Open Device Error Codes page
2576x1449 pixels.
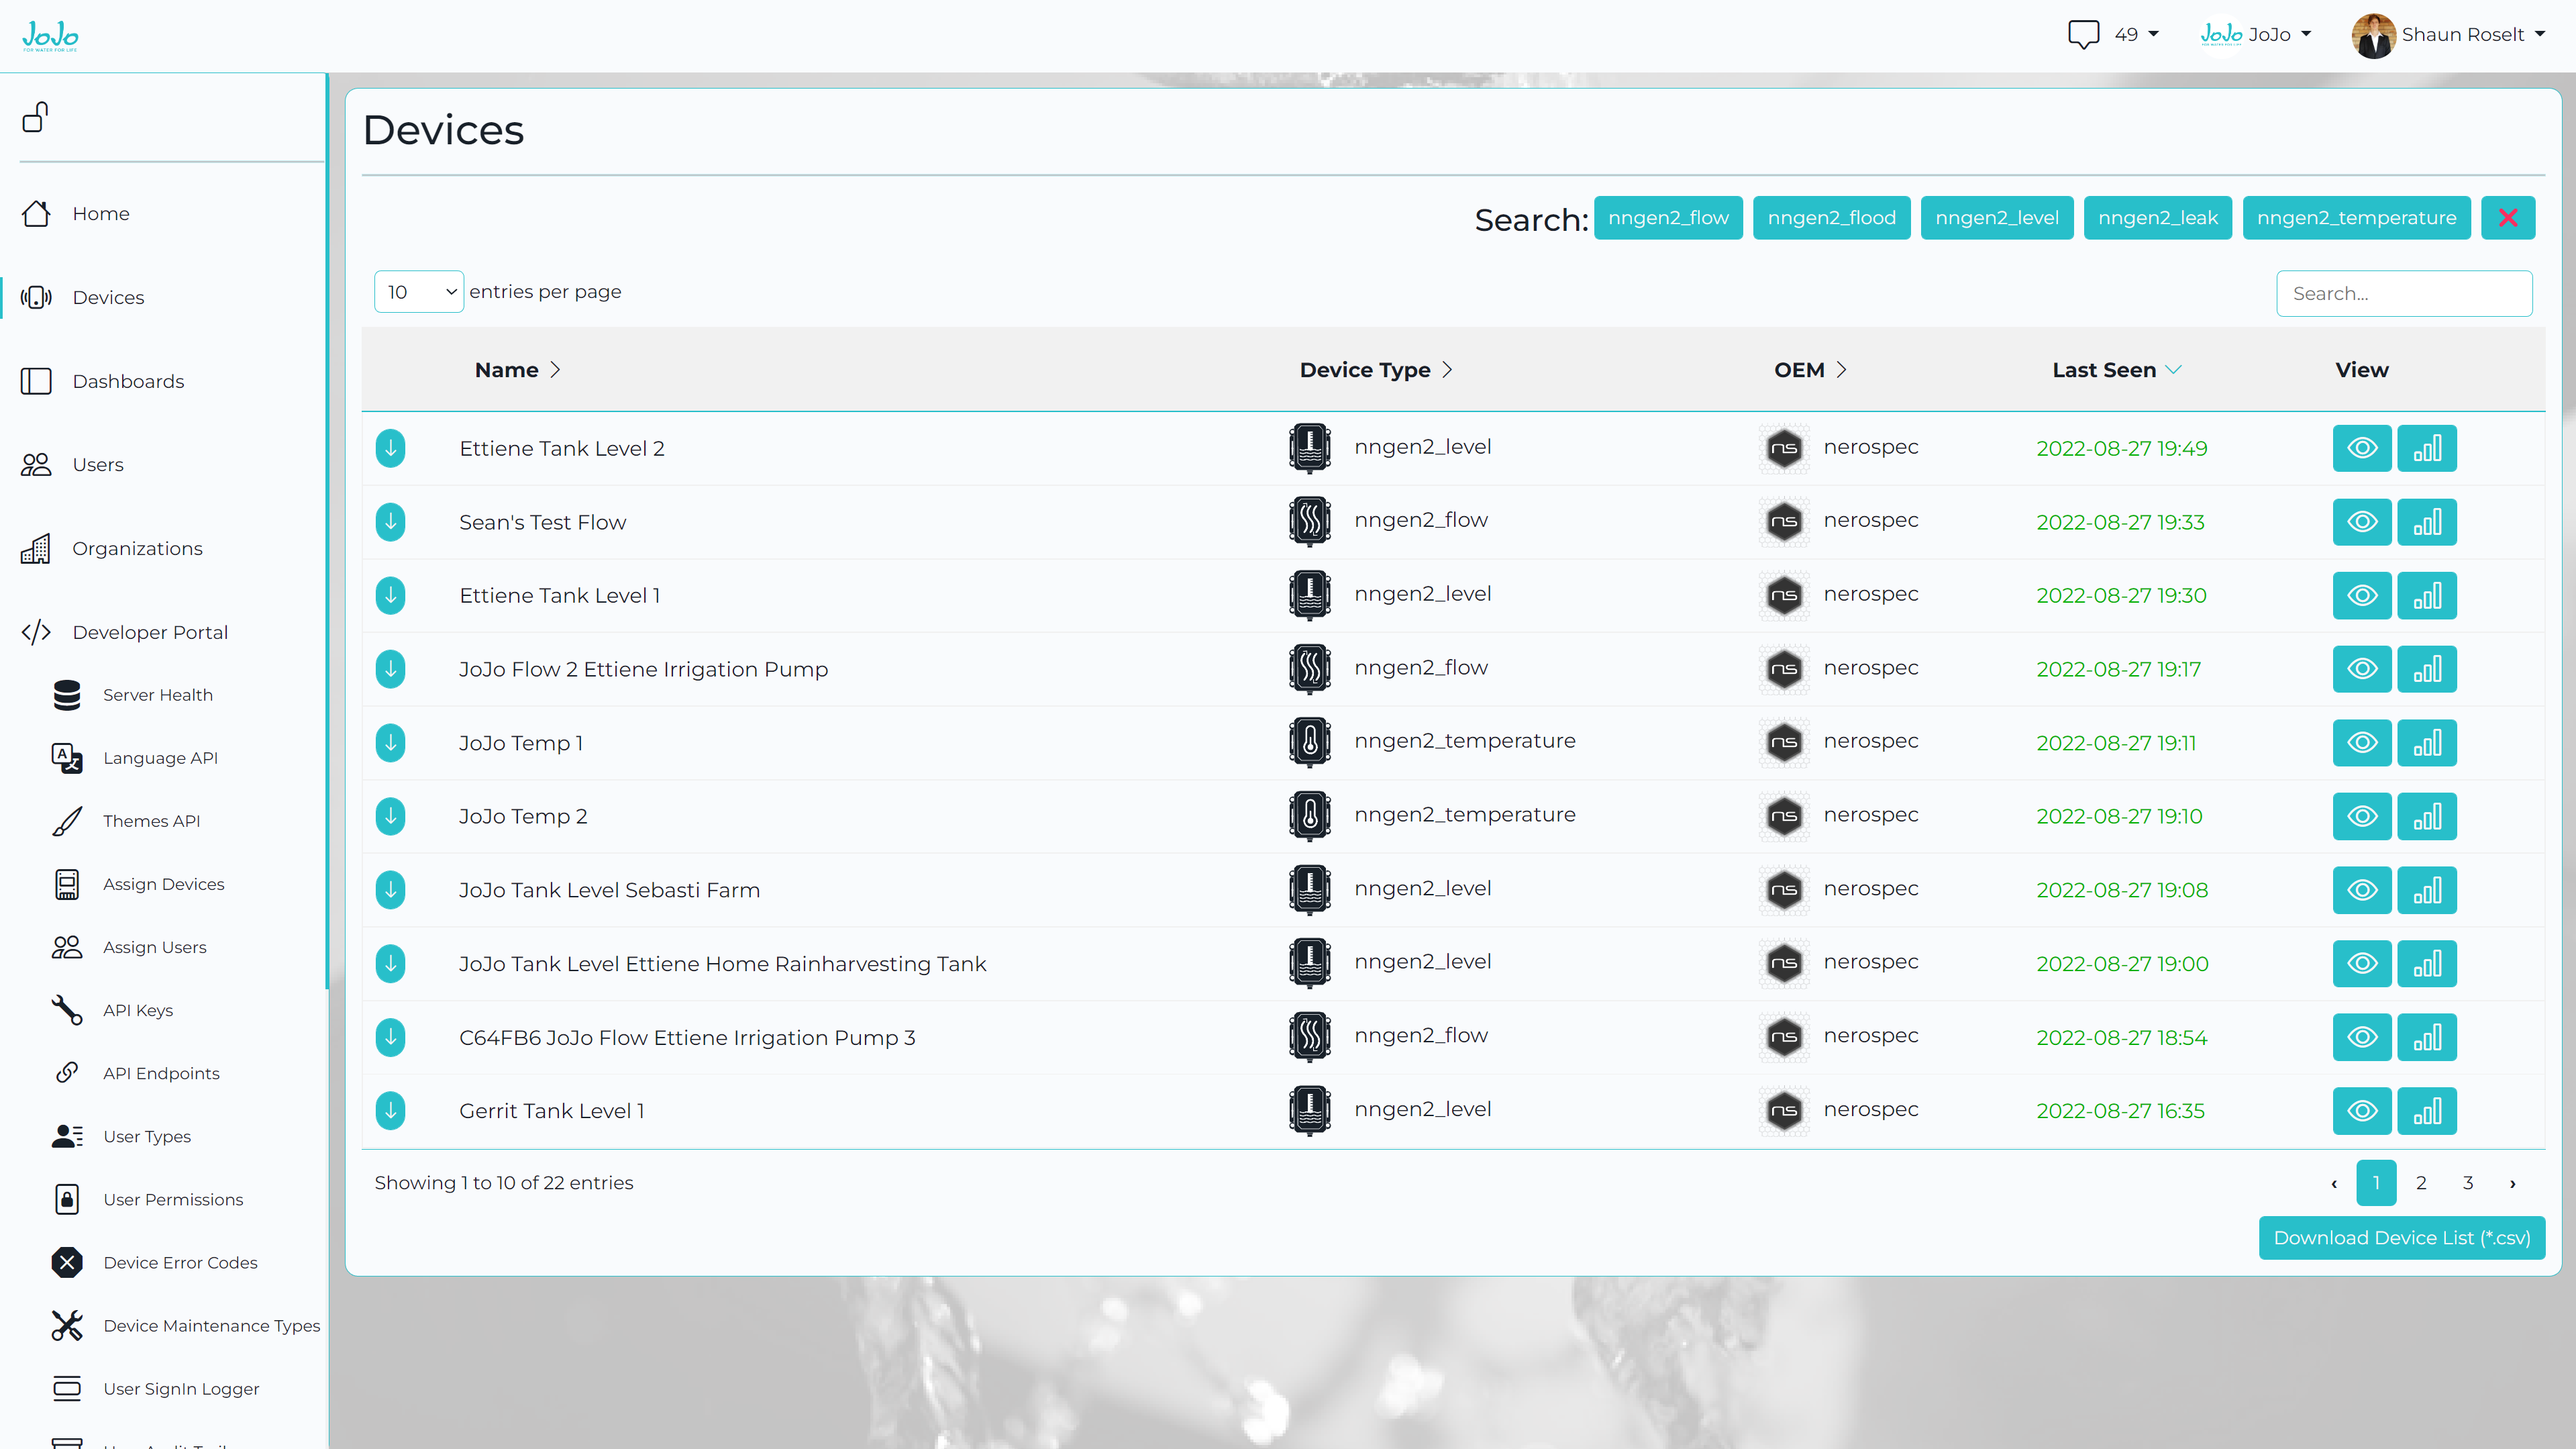(180, 1262)
